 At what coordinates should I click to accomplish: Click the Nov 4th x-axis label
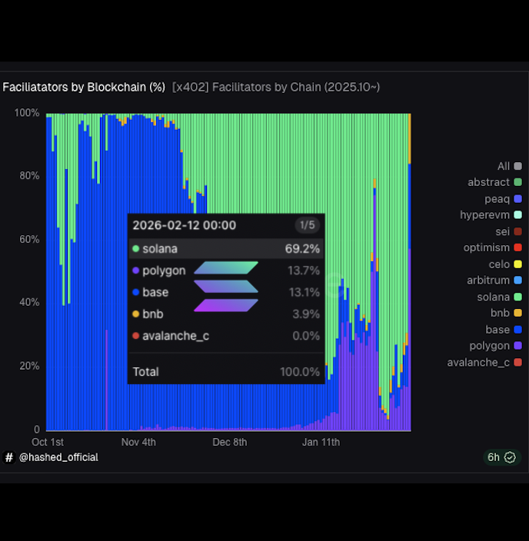point(138,442)
